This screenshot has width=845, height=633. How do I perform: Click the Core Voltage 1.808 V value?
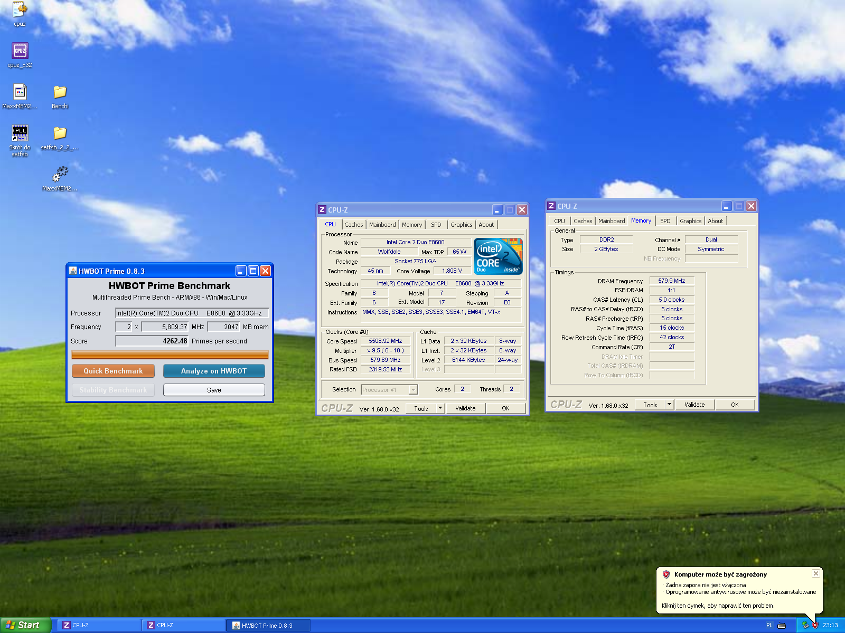tap(452, 271)
